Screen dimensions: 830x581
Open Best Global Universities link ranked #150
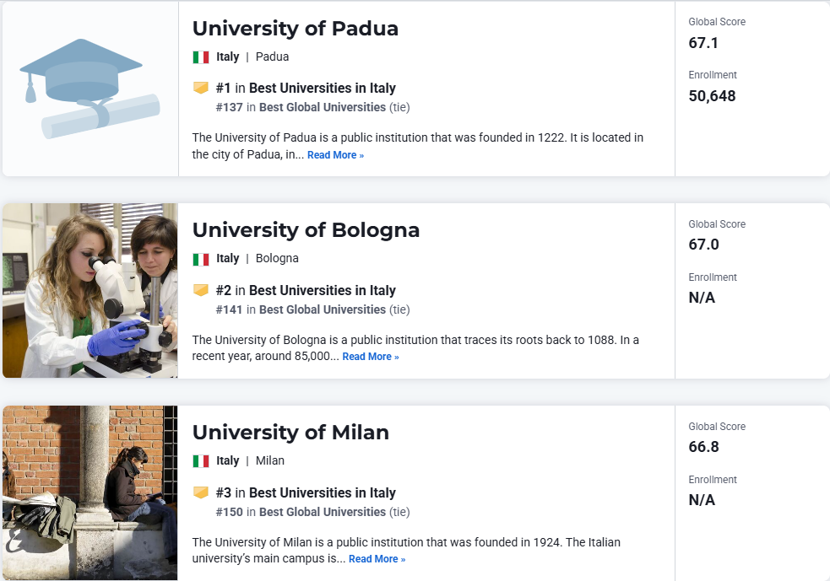(x=323, y=512)
